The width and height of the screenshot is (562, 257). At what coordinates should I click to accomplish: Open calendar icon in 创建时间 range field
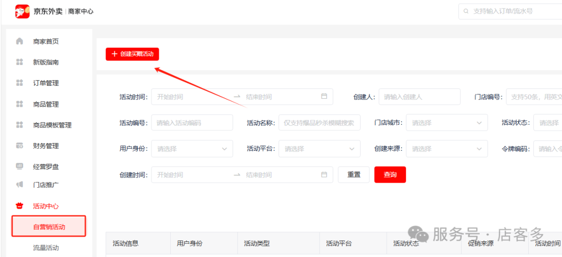click(324, 175)
